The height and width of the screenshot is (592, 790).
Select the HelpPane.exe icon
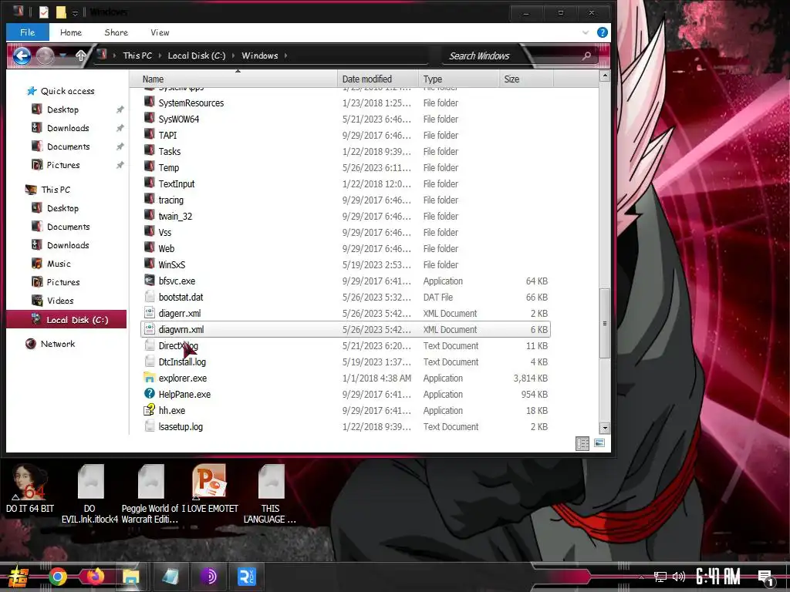click(149, 394)
